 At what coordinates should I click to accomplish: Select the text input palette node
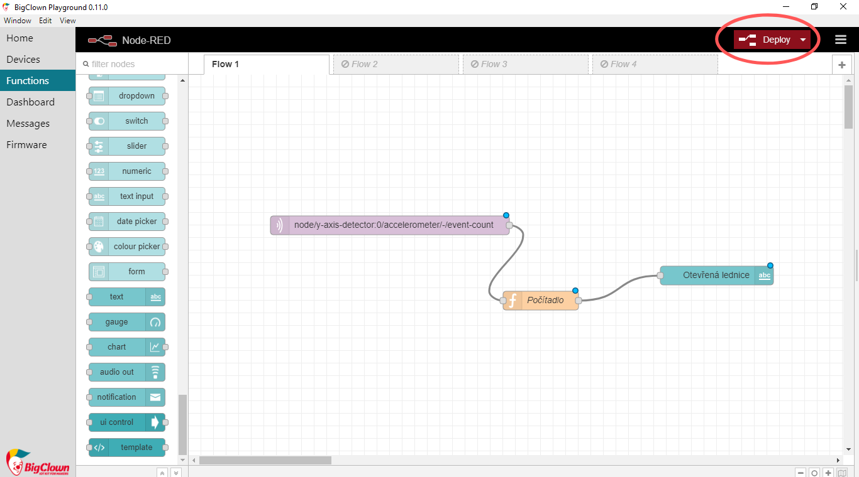tap(127, 196)
